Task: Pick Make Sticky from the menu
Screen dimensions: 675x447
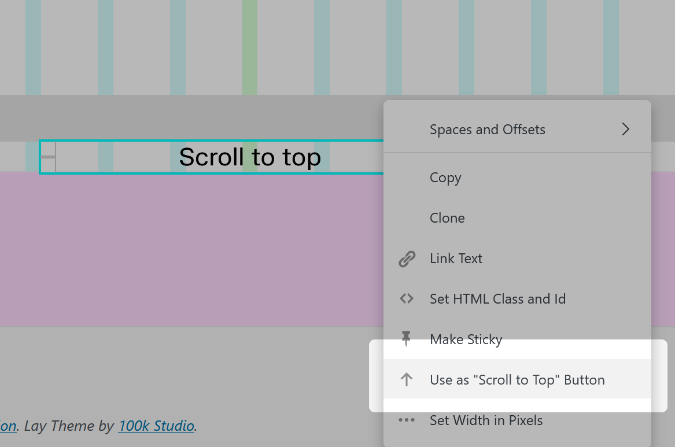Action: tap(466, 339)
